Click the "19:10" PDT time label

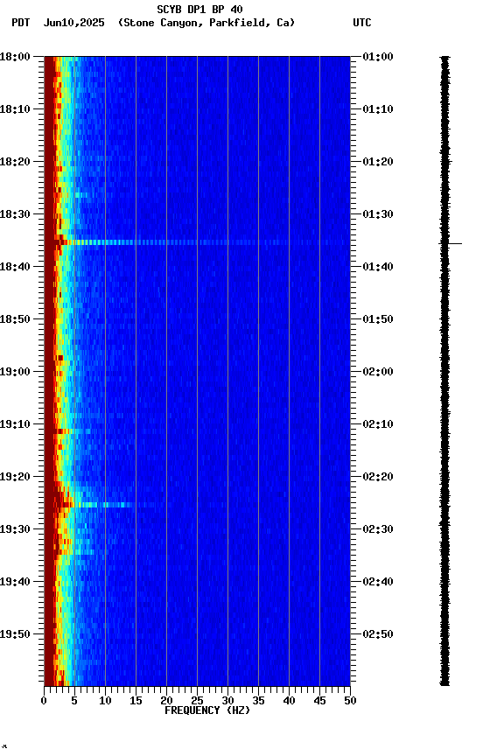(x=15, y=424)
